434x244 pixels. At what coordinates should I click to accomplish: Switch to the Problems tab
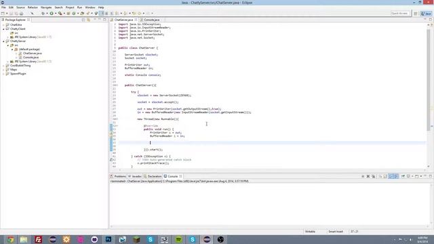(120, 176)
